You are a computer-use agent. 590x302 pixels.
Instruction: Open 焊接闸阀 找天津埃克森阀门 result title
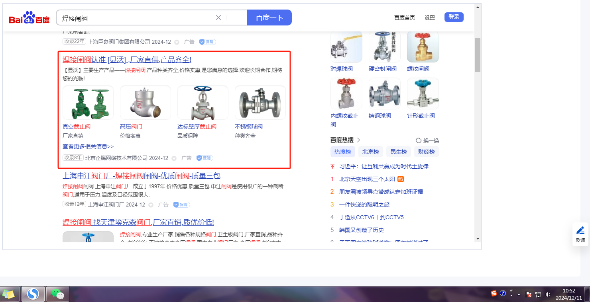tap(138, 222)
